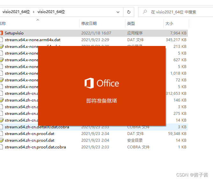Sort by 名称 column header

[x=3, y=24]
